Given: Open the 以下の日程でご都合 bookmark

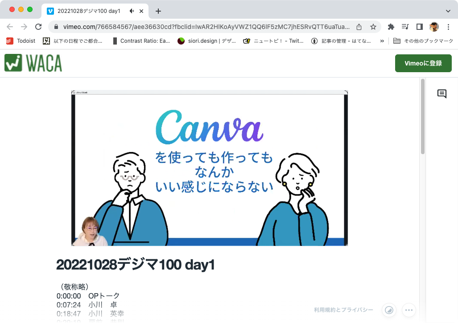Looking at the screenshot, I should pos(73,41).
